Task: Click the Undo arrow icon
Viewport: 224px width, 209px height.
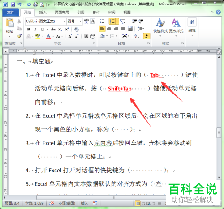Action: point(20,4)
